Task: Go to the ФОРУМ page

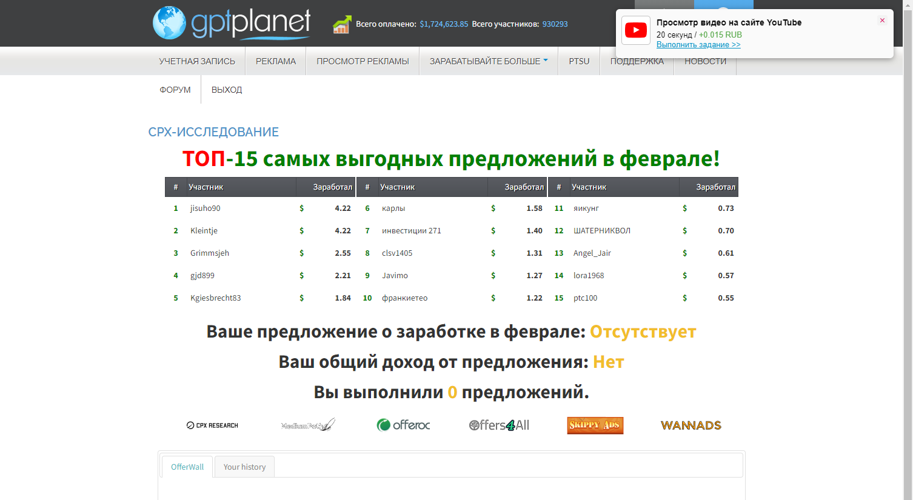Action: coord(175,90)
